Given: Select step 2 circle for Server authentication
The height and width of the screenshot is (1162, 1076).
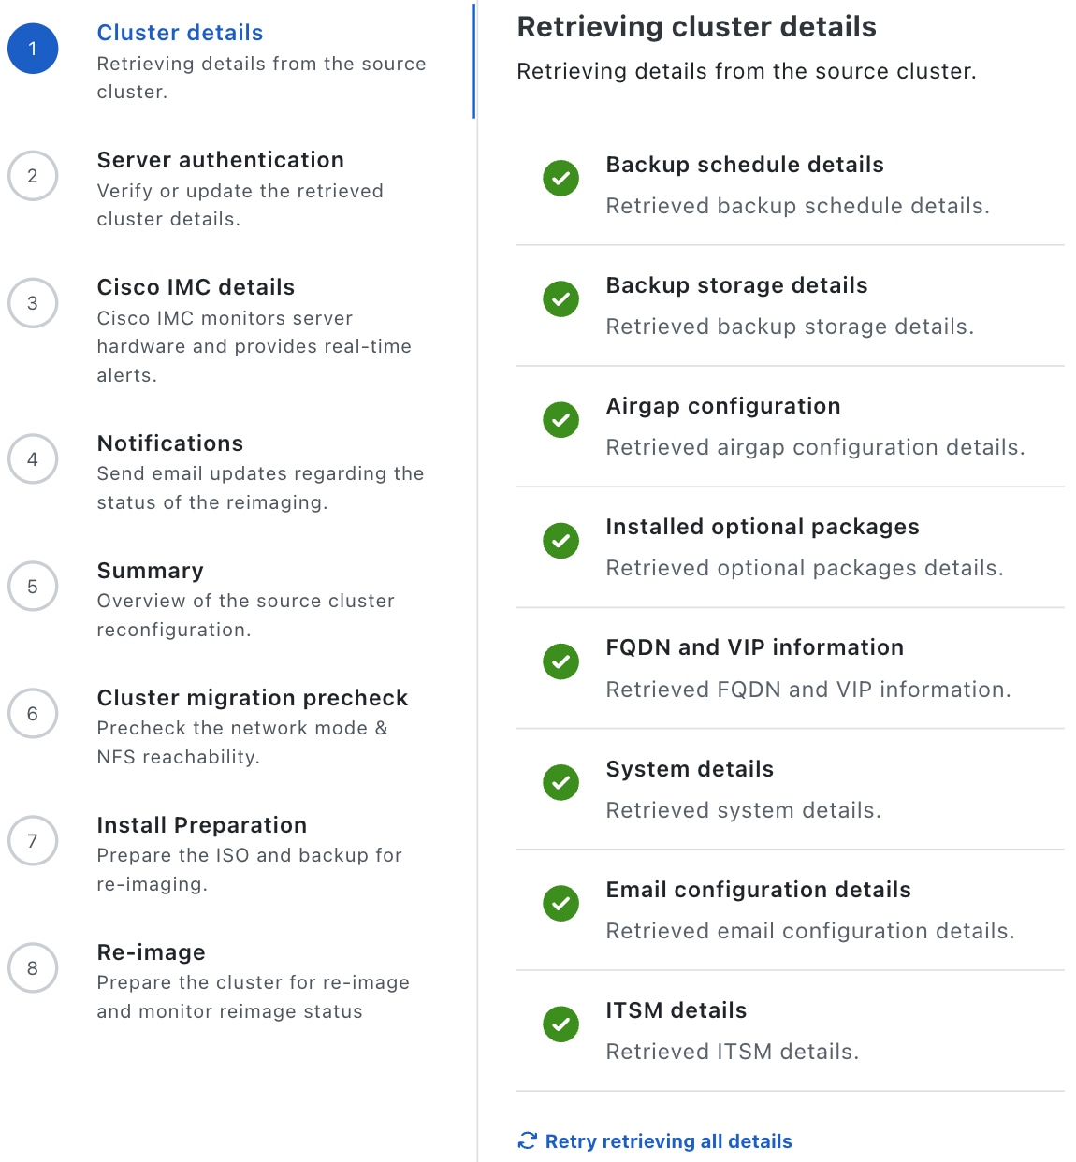Looking at the screenshot, I should pos(33,176).
